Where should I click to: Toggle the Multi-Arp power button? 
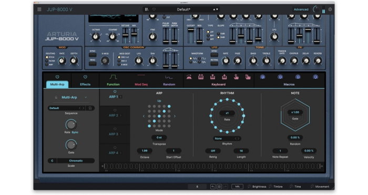coord(57,77)
